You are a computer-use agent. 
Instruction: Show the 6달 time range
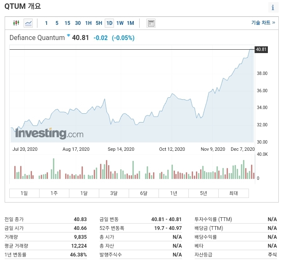click(144, 193)
